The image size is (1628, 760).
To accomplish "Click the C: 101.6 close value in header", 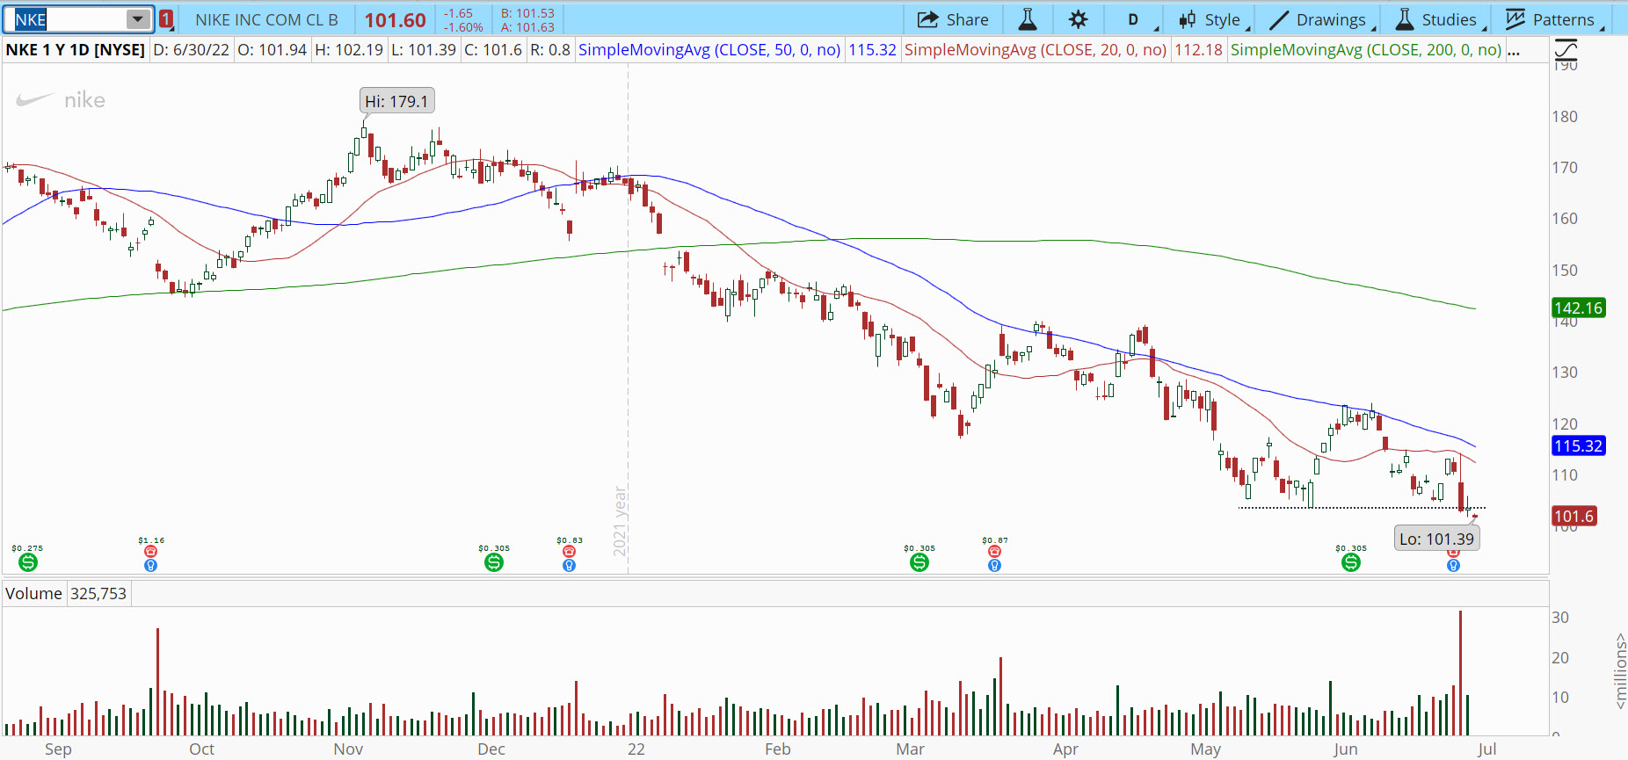I will (493, 50).
